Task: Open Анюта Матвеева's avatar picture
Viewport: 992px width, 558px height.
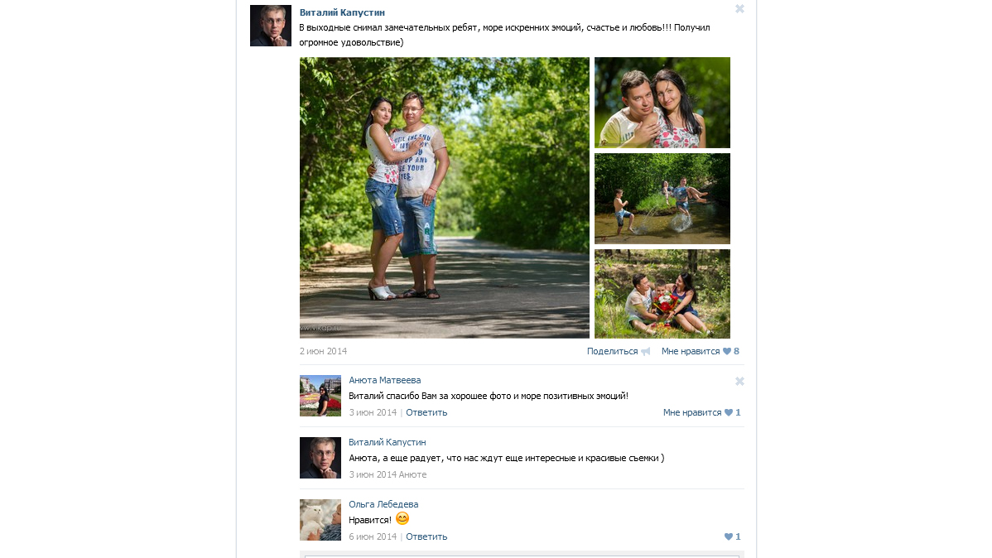Action: pos(320,396)
